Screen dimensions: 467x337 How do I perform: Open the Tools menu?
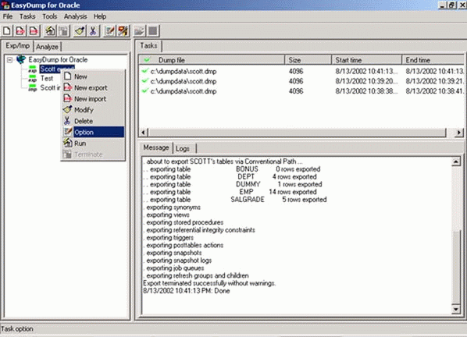click(49, 16)
